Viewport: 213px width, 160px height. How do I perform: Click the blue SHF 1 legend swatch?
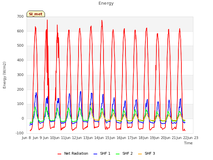[96, 154]
